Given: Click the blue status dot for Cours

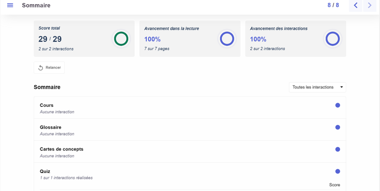Looking at the screenshot, I should click(338, 105).
